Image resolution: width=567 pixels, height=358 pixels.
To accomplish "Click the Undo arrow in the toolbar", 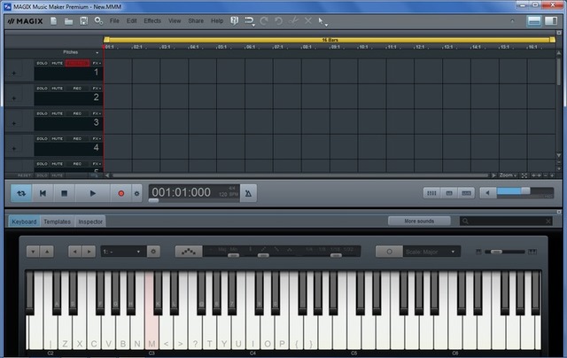I will pos(250,19).
